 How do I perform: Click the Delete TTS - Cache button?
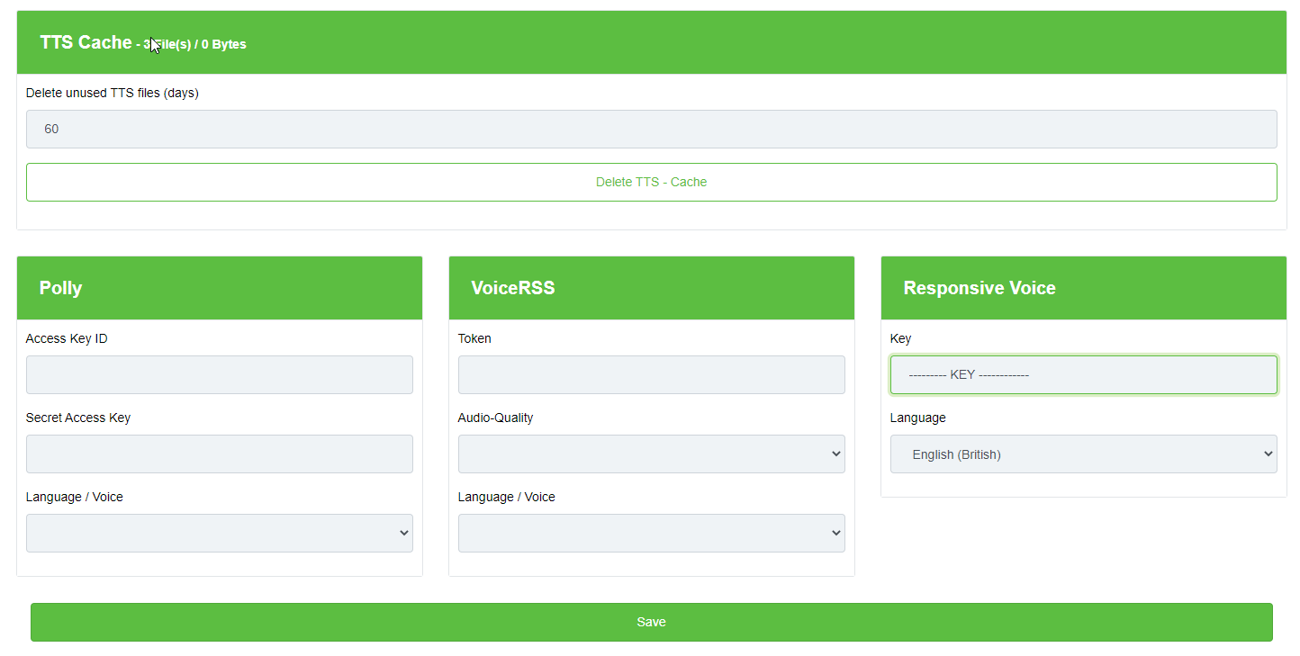click(651, 182)
